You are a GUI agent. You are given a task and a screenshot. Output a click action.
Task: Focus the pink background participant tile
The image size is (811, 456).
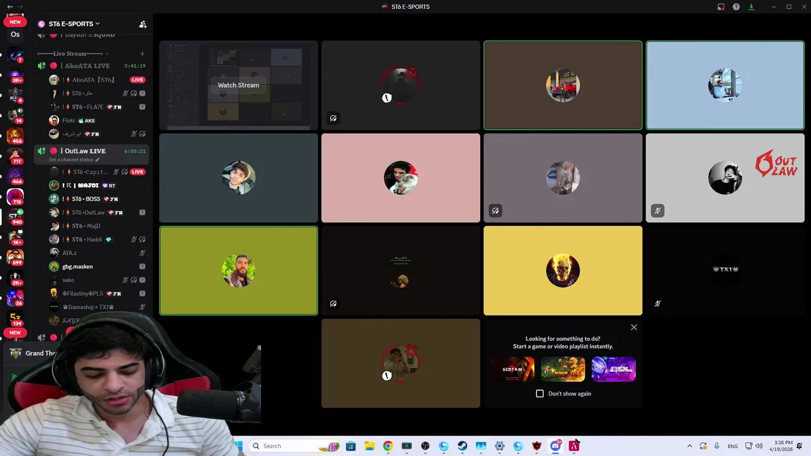[400, 178]
